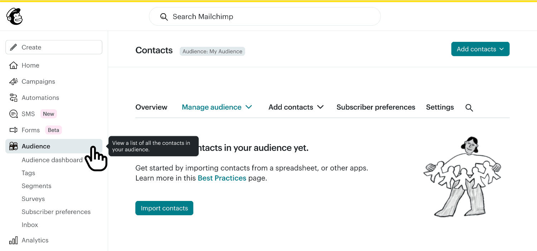This screenshot has height=251, width=537.
Task: Click the Home house icon
Action: pyautogui.click(x=13, y=65)
